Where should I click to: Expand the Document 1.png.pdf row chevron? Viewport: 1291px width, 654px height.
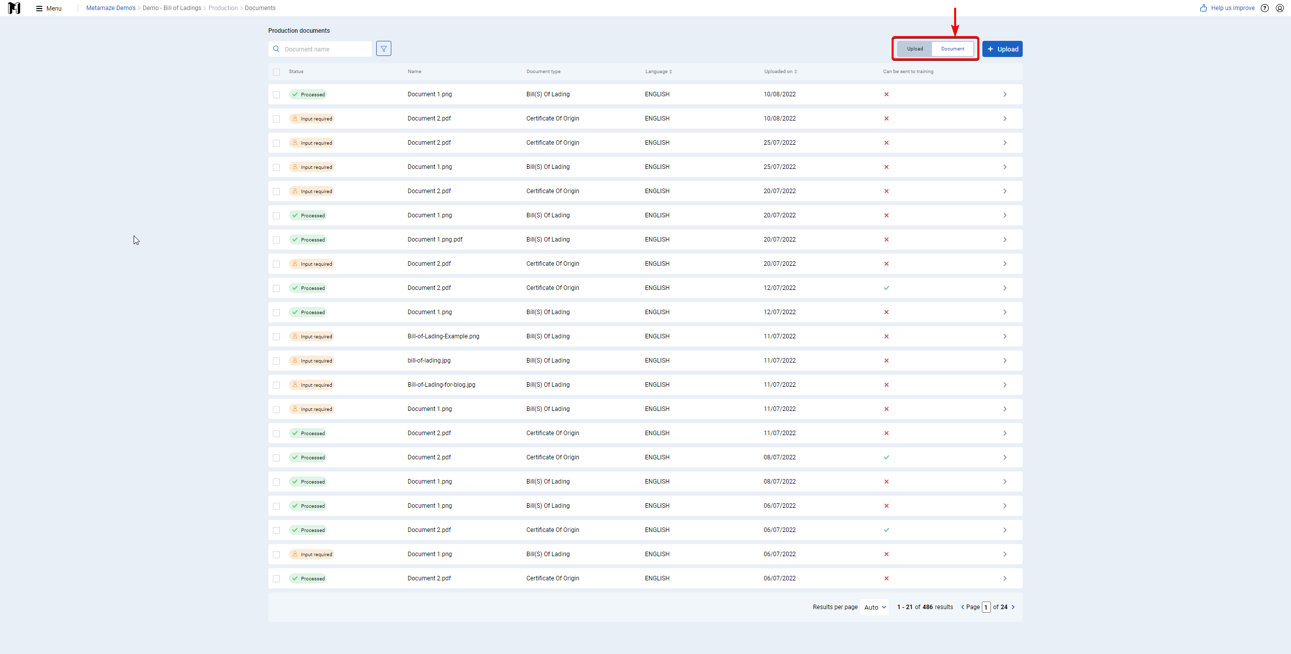click(1005, 240)
